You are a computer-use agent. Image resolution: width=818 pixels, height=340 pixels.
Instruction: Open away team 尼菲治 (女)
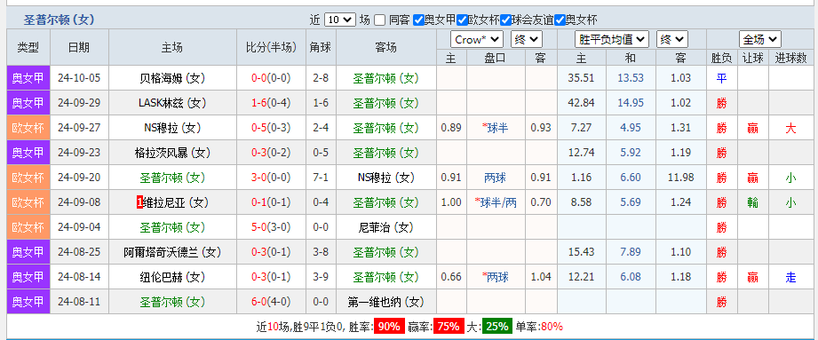(x=386, y=227)
